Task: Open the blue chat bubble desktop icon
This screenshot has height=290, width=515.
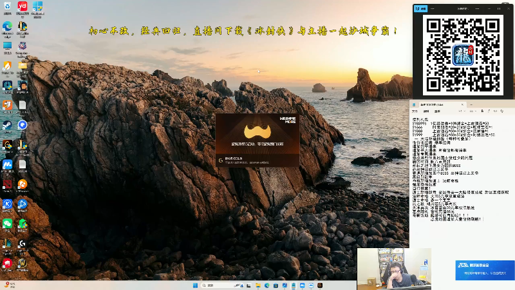Action: (x=23, y=125)
